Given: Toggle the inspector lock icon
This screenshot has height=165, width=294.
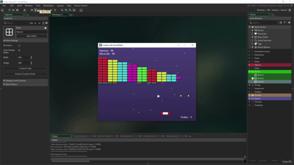Looking at the screenshot, I should (43, 23).
